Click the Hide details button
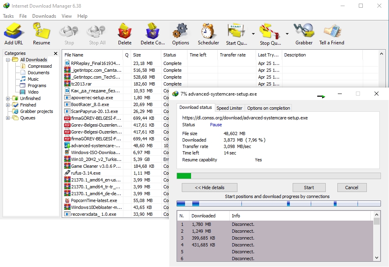The height and width of the screenshot is (267, 389). (209, 188)
